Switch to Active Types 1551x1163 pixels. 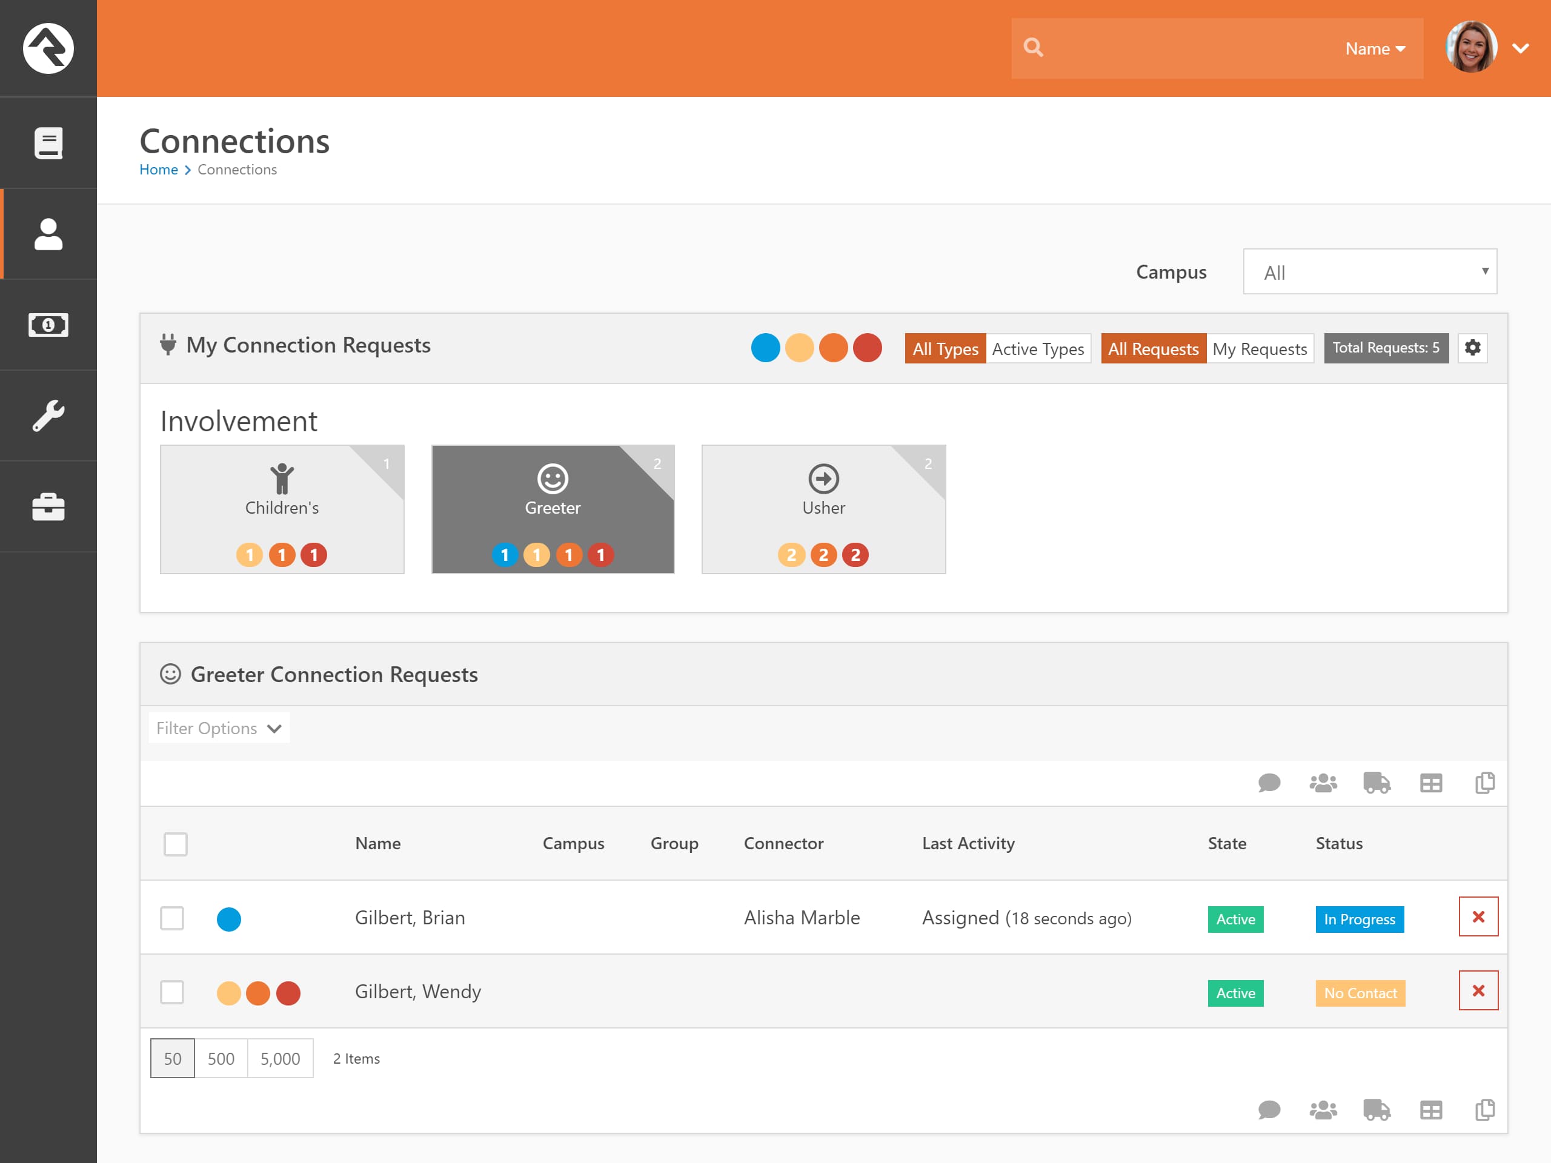pyautogui.click(x=1038, y=348)
